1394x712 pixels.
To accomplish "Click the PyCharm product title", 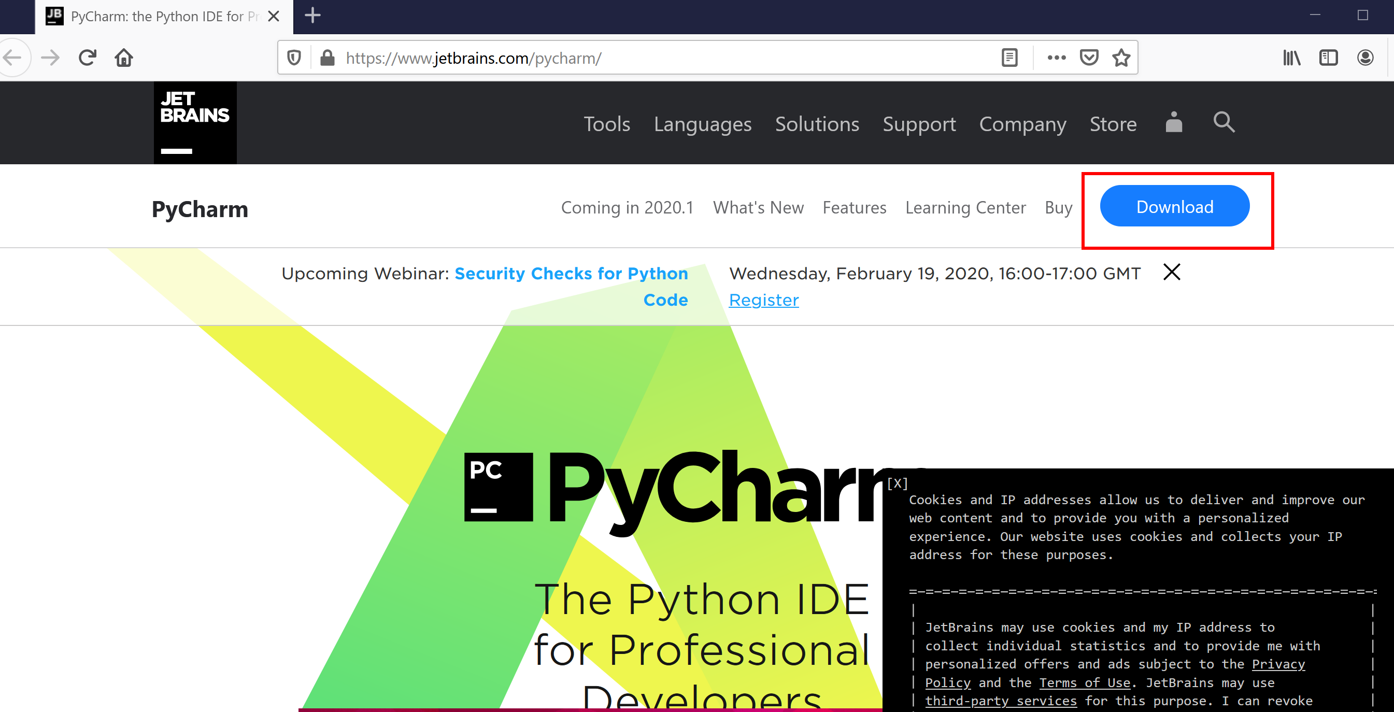I will click(200, 209).
